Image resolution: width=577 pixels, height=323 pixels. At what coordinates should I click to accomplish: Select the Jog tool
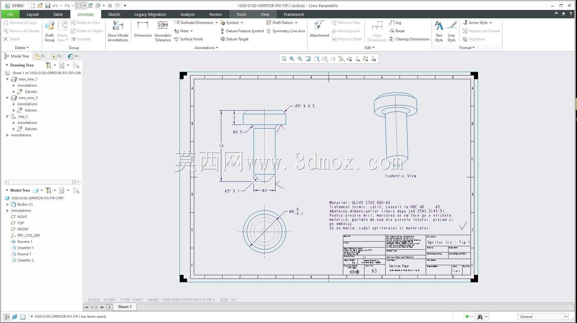click(395, 23)
